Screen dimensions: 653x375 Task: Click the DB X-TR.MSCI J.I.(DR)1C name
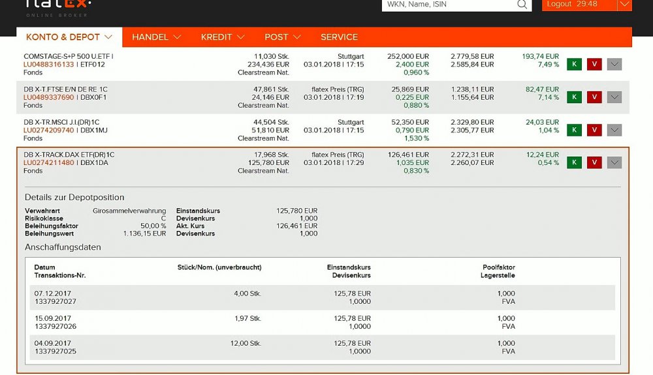coord(61,122)
